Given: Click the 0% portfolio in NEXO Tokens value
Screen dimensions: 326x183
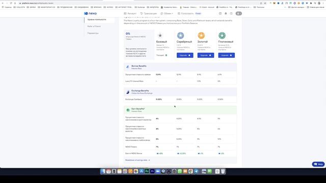Looking at the screenshot, I should (128, 34).
